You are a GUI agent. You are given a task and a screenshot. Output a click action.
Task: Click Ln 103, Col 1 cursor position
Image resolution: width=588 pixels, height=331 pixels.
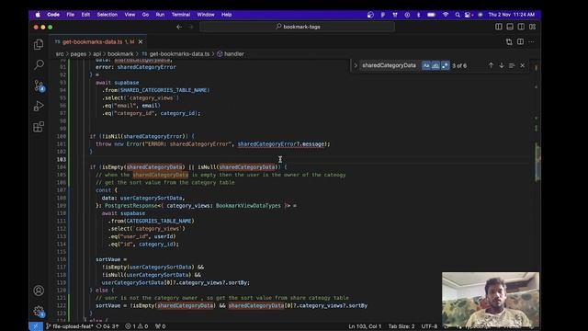365,326
